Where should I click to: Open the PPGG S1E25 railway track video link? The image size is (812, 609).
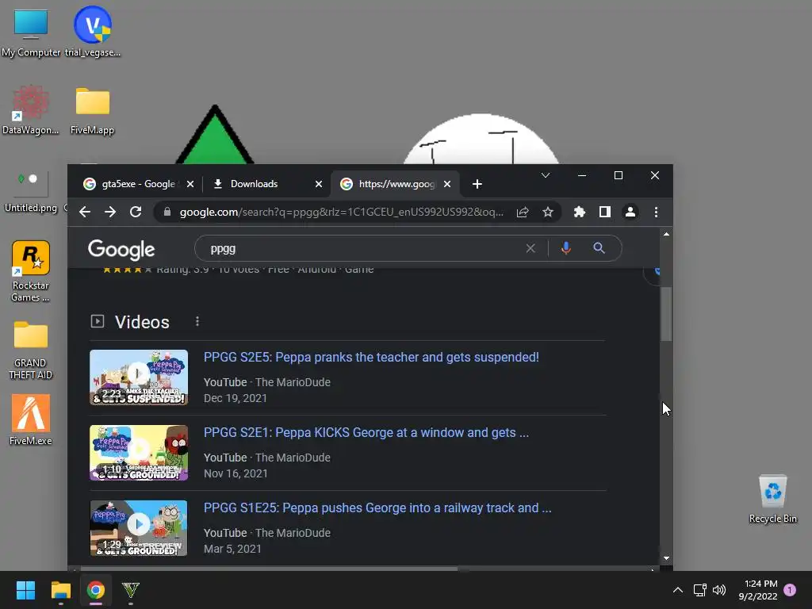[x=377, y=508]
